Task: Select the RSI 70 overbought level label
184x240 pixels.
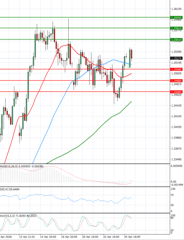Action: (172, 195)
